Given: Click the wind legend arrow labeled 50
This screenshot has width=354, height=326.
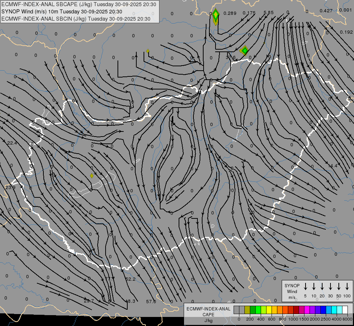Looking at the screenshot, I should point(339,287).
